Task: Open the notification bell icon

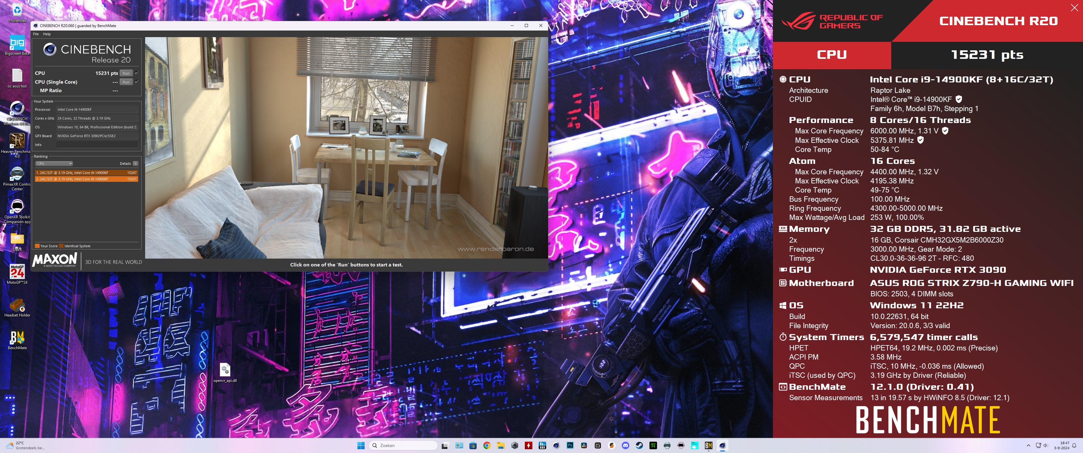Action: pos(1074,445)
